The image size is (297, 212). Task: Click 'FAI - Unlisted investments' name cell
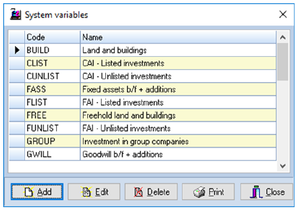tap(178, 128)
